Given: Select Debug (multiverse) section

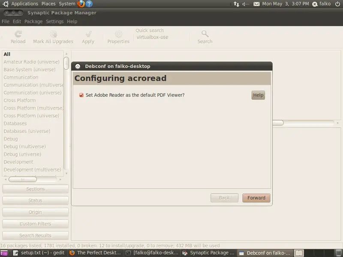Looking at the screenshot, I should coord(33,146).
